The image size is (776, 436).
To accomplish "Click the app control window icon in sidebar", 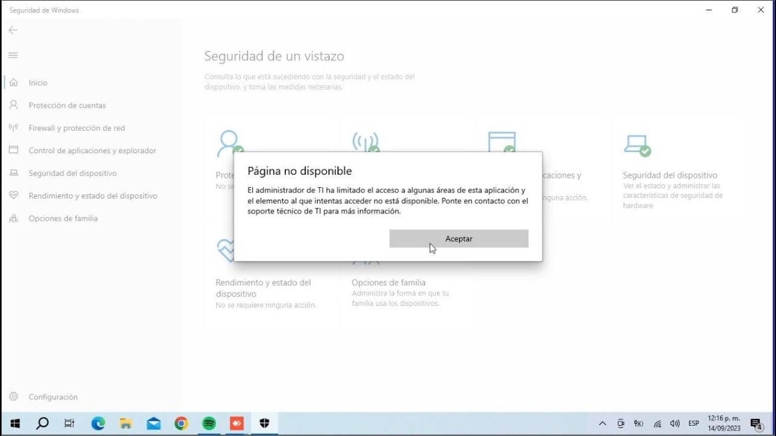I will [x=13, y=150].
